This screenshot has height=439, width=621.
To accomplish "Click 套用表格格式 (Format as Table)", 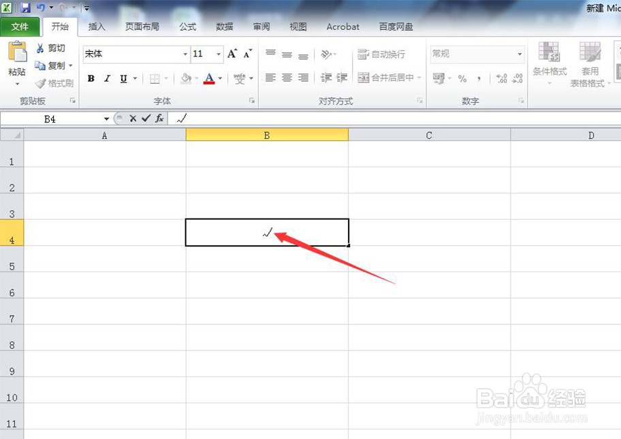I will 590,65.
